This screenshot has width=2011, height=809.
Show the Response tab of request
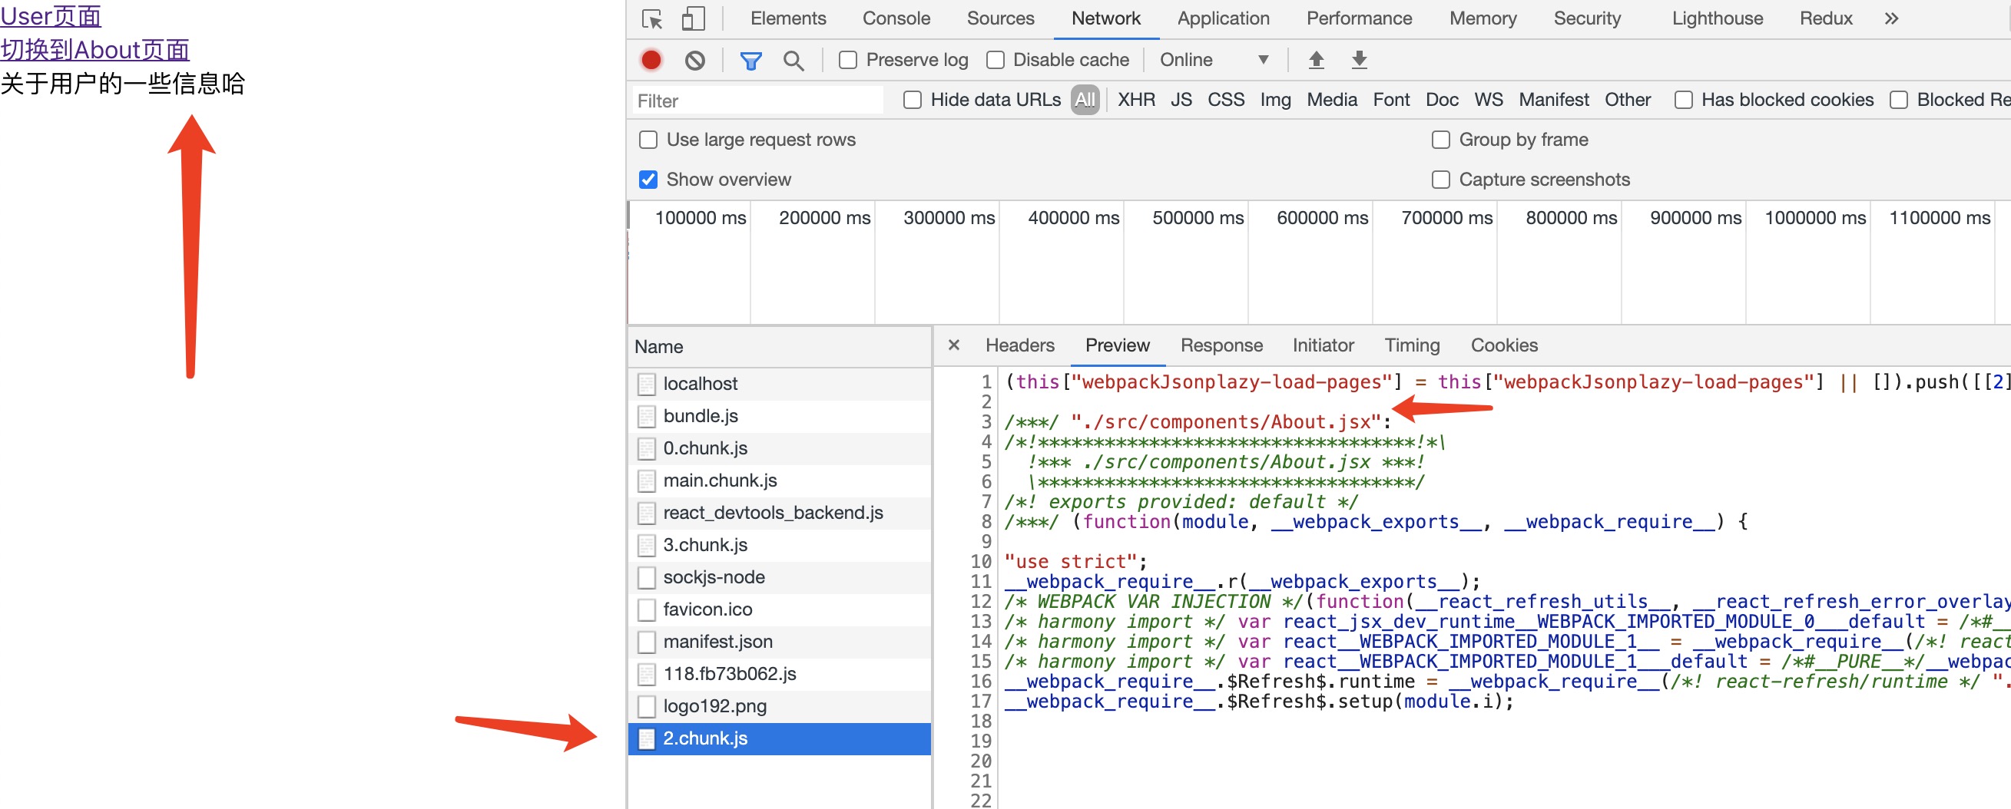click(x=1221, y=345)
